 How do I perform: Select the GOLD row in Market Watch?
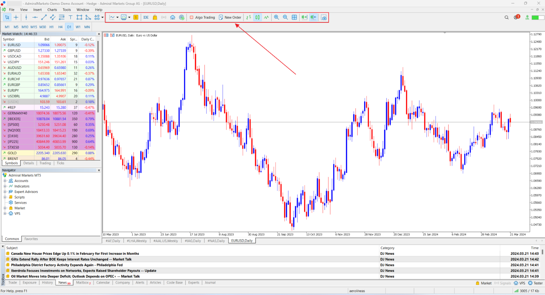pyautogui.click(x=49, y=153)
